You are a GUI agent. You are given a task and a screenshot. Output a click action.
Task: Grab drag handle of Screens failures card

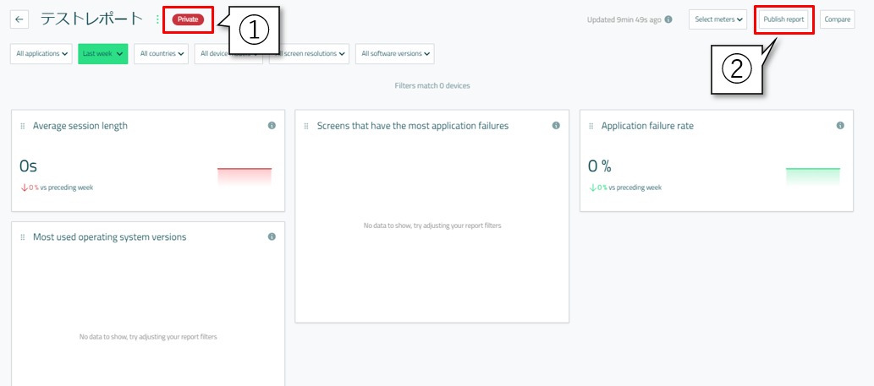coord(307,127)
